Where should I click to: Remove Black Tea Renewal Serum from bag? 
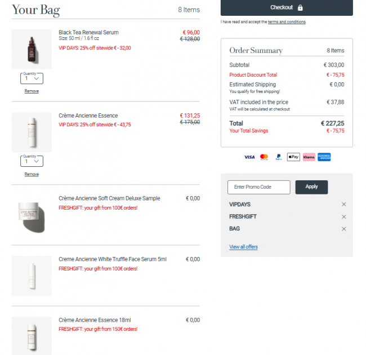coord(32,91)
